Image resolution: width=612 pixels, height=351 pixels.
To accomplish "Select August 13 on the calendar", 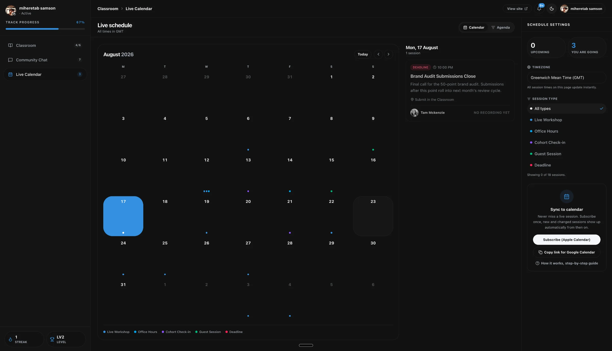I will coord(248,175).
